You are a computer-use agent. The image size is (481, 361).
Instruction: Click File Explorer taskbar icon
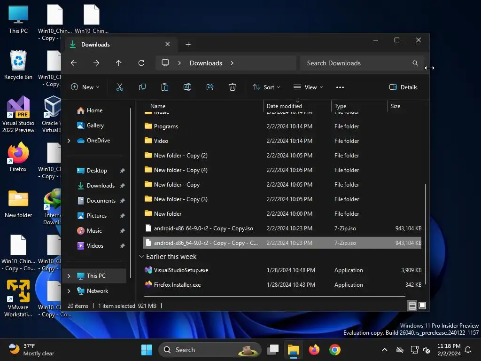tap(294, 350)
